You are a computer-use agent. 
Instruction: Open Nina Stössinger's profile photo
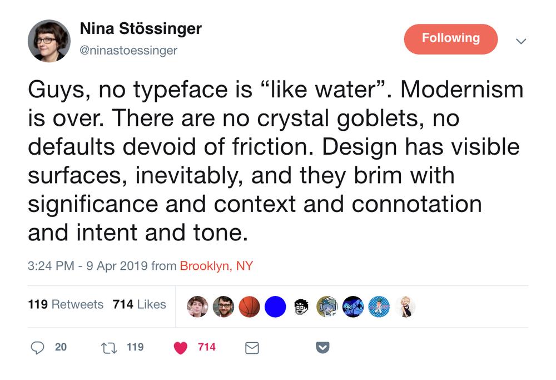[x=49, y=41]
